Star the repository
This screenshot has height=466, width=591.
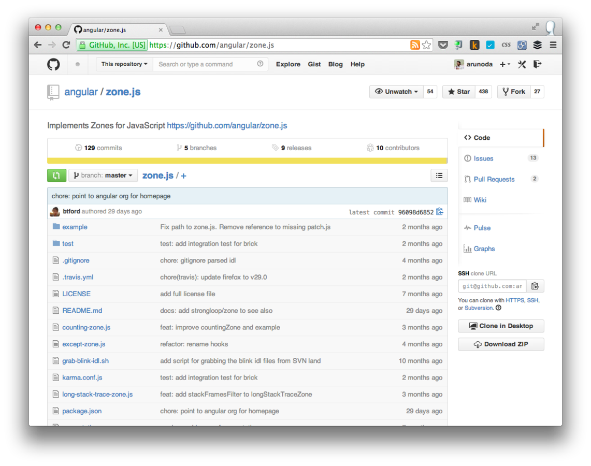(x=458, y=92)
